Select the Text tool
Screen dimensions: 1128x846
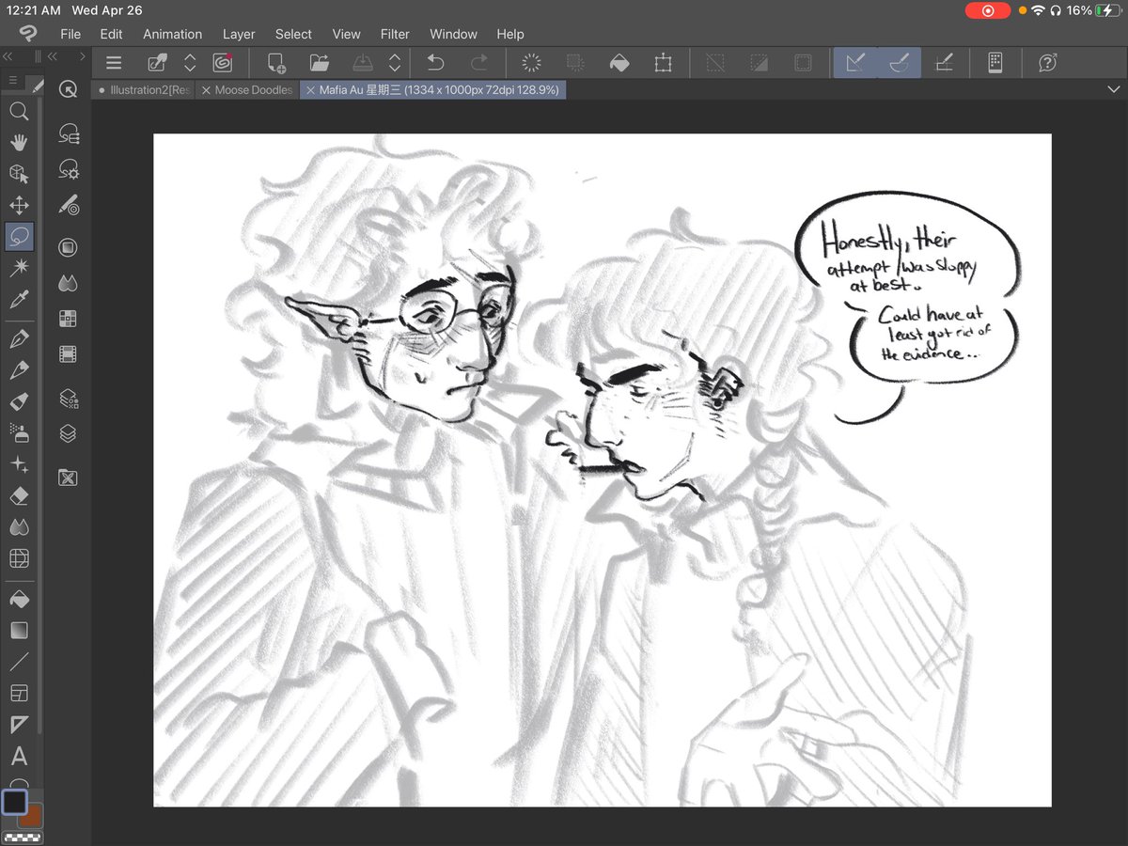(19, 757)
